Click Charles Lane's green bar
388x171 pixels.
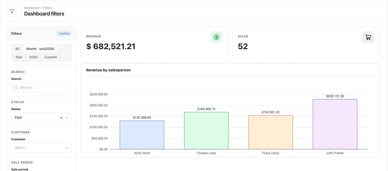206,131
